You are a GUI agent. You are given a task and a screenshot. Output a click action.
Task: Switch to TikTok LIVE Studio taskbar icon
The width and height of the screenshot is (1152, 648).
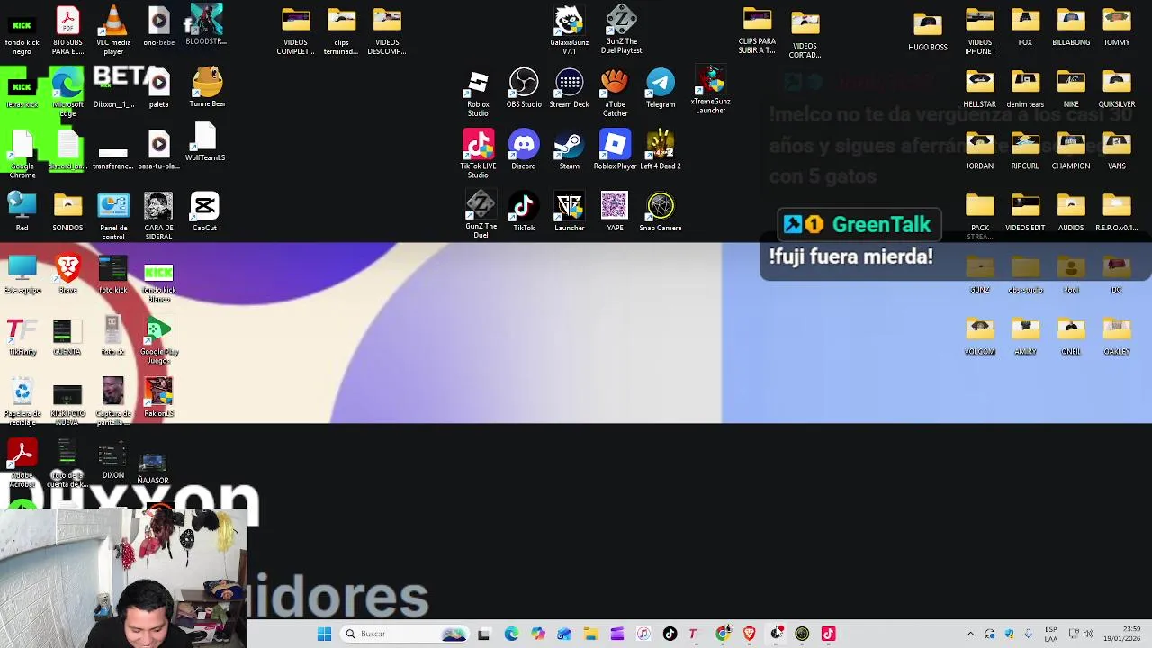tap(828, 634)
